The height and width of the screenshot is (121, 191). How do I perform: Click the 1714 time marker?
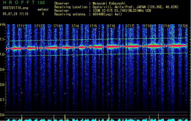(x=75, y=26)
